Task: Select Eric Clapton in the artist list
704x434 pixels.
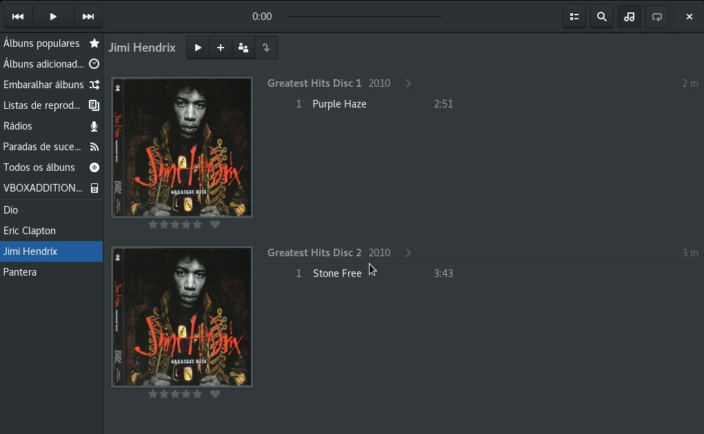Action: 30,231
